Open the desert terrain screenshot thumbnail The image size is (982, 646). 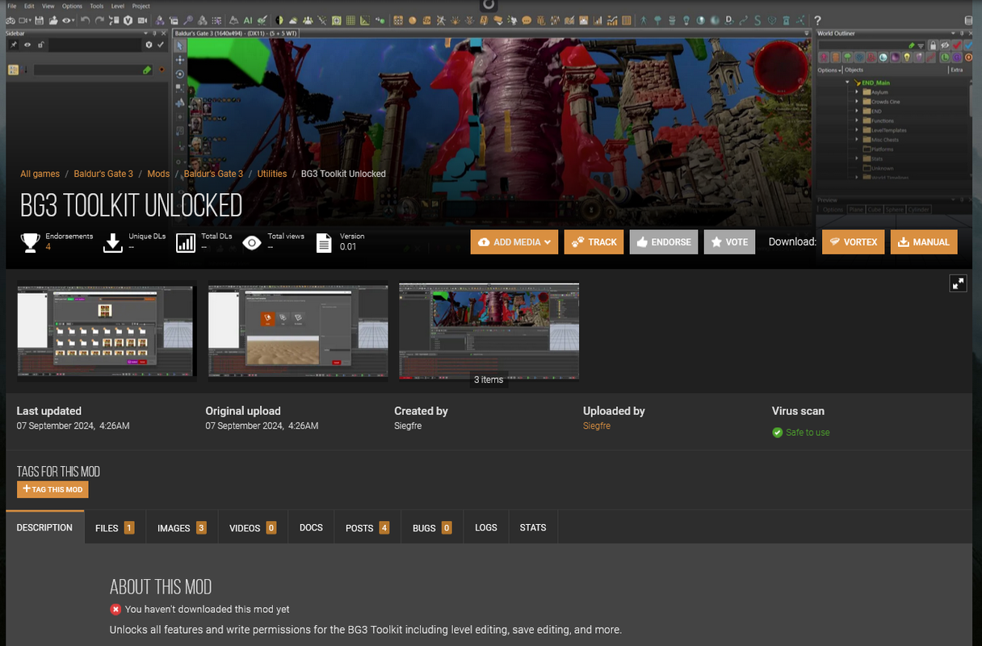click(x=298, y=331)
